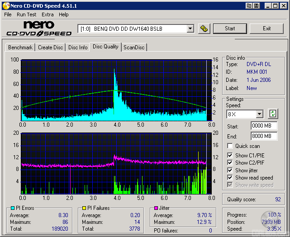Close the Nero CD-DVD Speed window
The width and height of the screenshot is (290, 237).
[x=283, y=6]
